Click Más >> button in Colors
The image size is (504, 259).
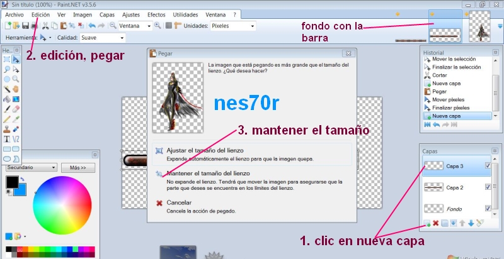point(78,168)
